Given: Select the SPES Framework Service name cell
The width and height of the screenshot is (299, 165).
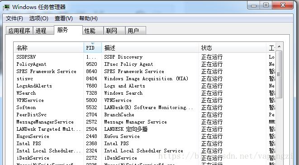Looking at the screenshot, I should coord(46,72).
